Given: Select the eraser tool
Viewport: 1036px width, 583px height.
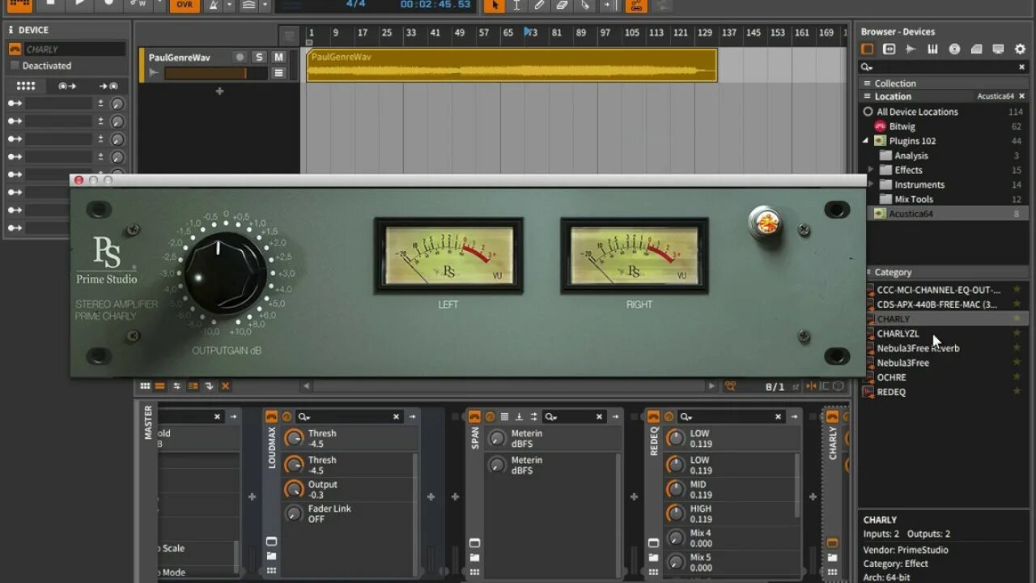Looking at the screenshot, I should [563, 5].
